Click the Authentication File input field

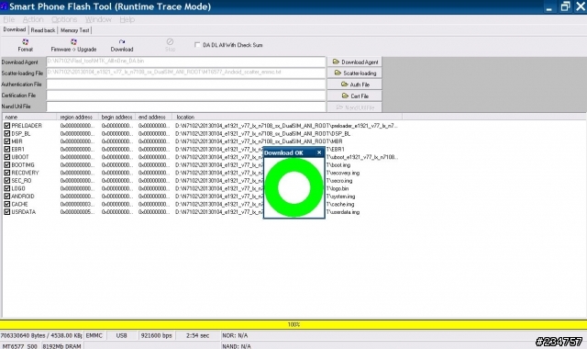186,84
